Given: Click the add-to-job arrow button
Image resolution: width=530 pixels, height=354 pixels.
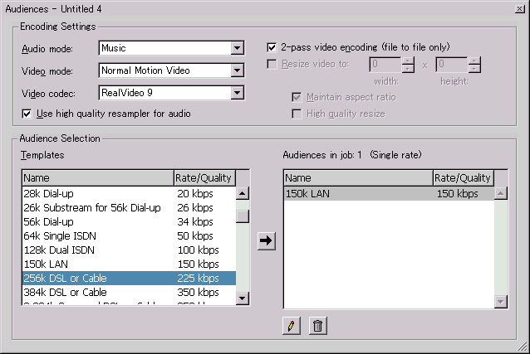Looking at the screenshot, I should tap(266, 240).
